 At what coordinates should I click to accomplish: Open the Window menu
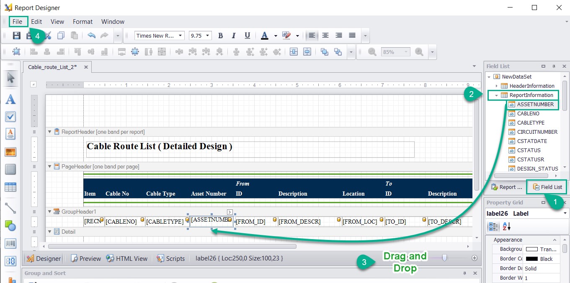point(113,22)
